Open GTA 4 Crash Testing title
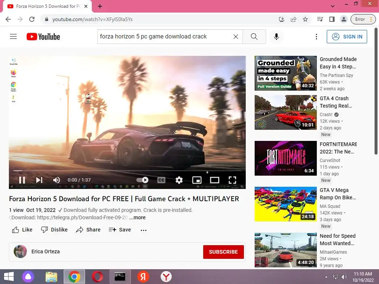379x284 pixels. [x=336, y=102]
